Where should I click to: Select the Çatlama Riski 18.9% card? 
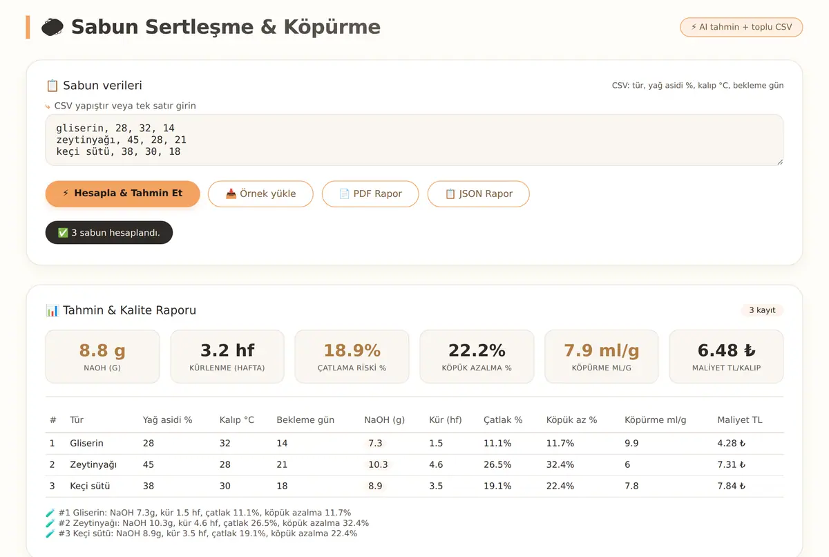pyautogui.click(x=352, y=357)
